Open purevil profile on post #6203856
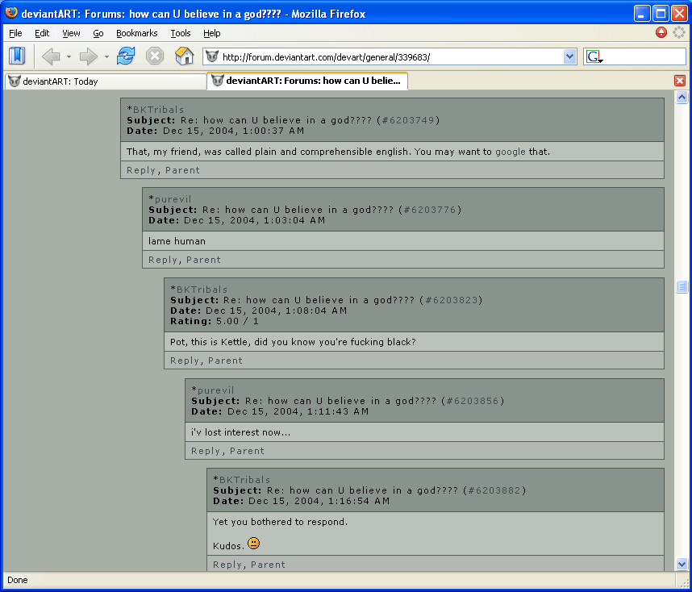692x592 pixels. [216, 390]
